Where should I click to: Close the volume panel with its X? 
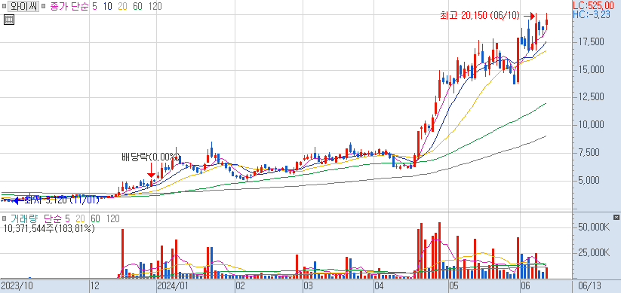point(616,218)
